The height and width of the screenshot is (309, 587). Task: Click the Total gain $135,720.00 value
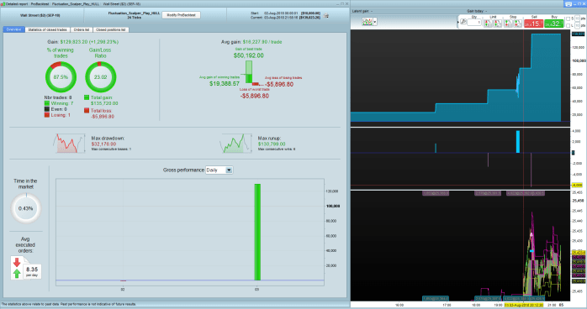pyautogui.click(x=104, y=103)
